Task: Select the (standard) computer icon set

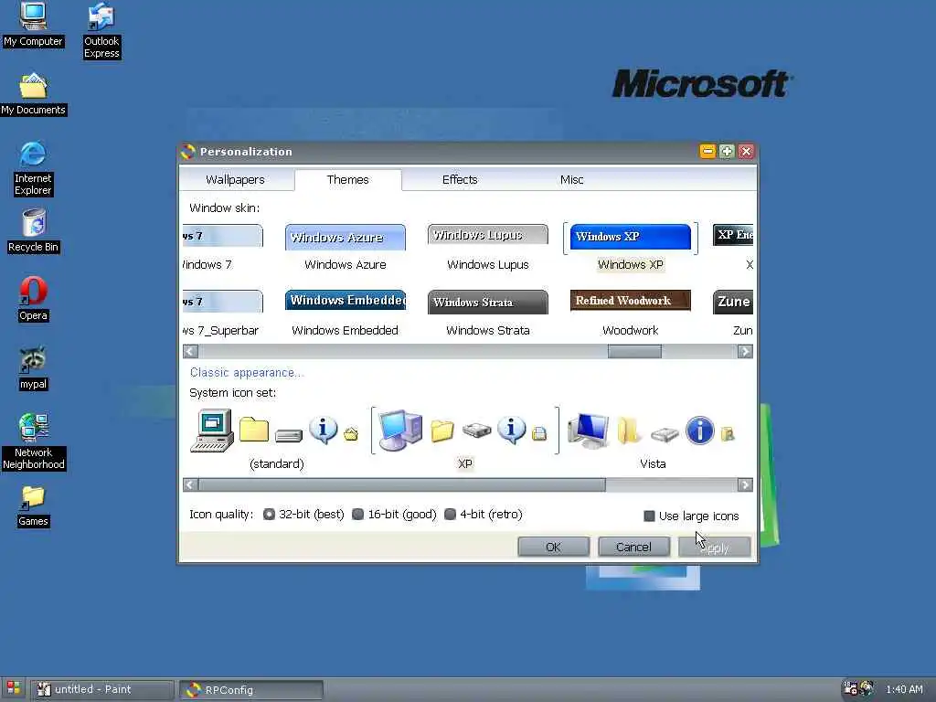Action: pos(212,431)
